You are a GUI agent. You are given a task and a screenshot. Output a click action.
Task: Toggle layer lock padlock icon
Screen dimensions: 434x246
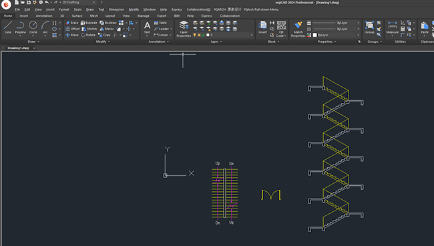point(204,35)
